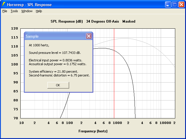Open the Help menu

[39, 11]
